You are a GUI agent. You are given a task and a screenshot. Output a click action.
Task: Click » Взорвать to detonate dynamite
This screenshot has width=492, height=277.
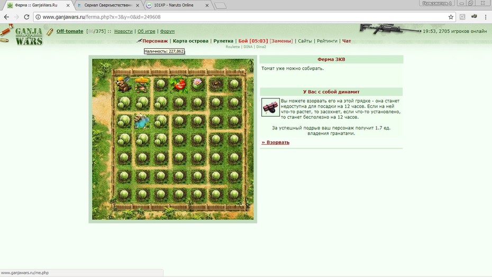pyautogui.click(x=276, y=142)
